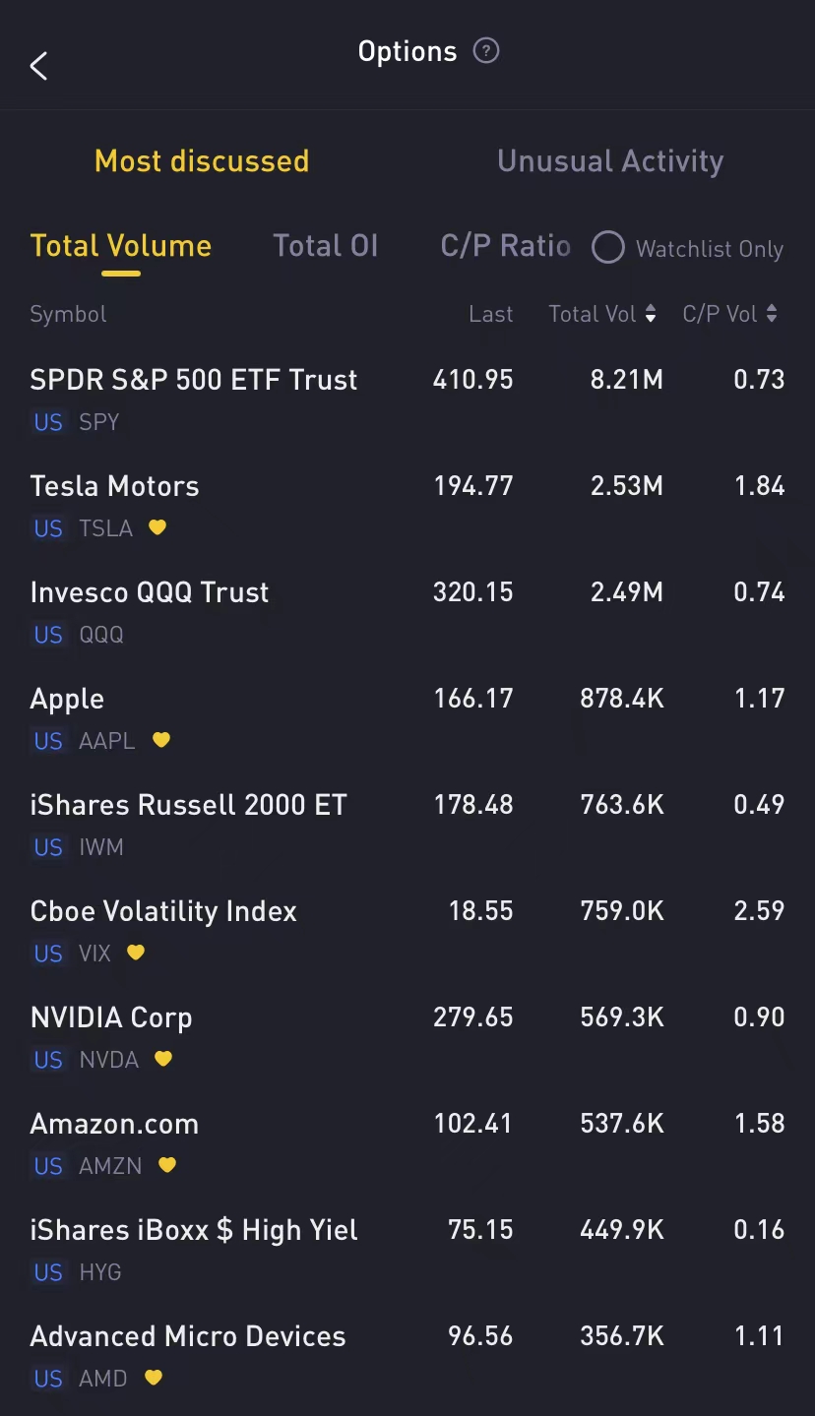Screen dimensions: 815x1416
Task: Select the C/P Ratio tab
Action: click(505, 245)
